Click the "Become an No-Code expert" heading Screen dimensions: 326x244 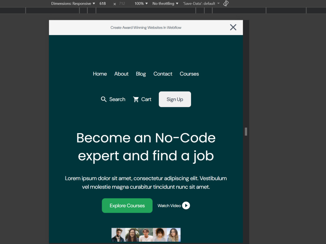[146, 147]
